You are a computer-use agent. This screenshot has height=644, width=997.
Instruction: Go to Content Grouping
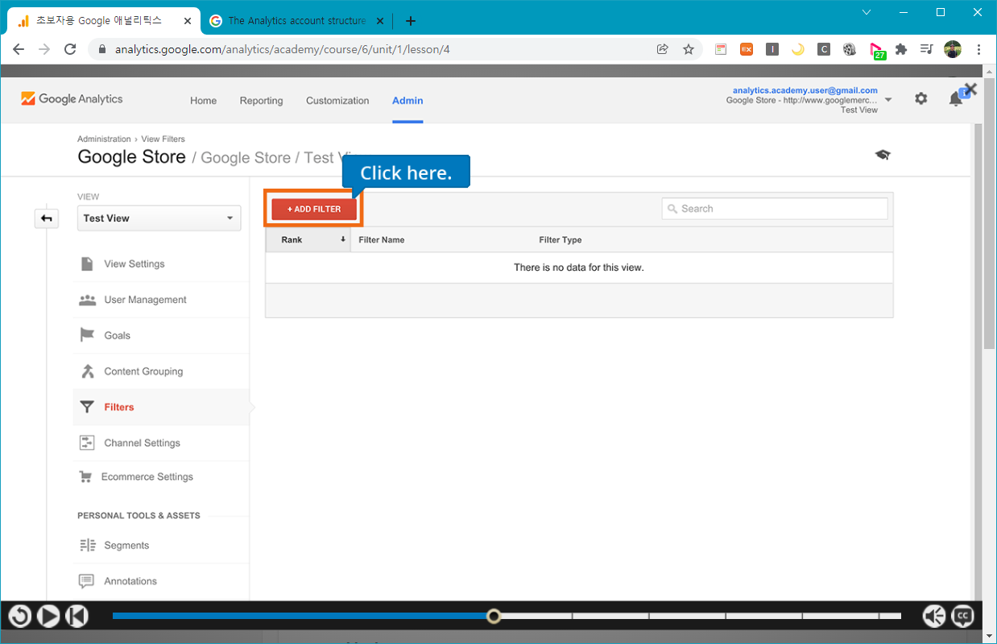point(143,372)
